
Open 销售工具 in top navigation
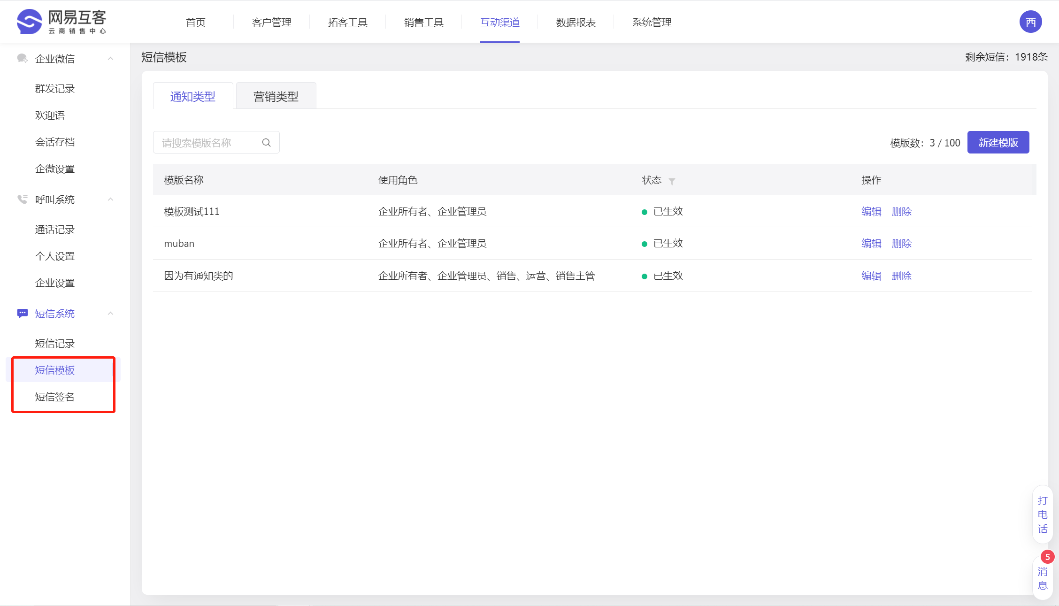(423, 22)
